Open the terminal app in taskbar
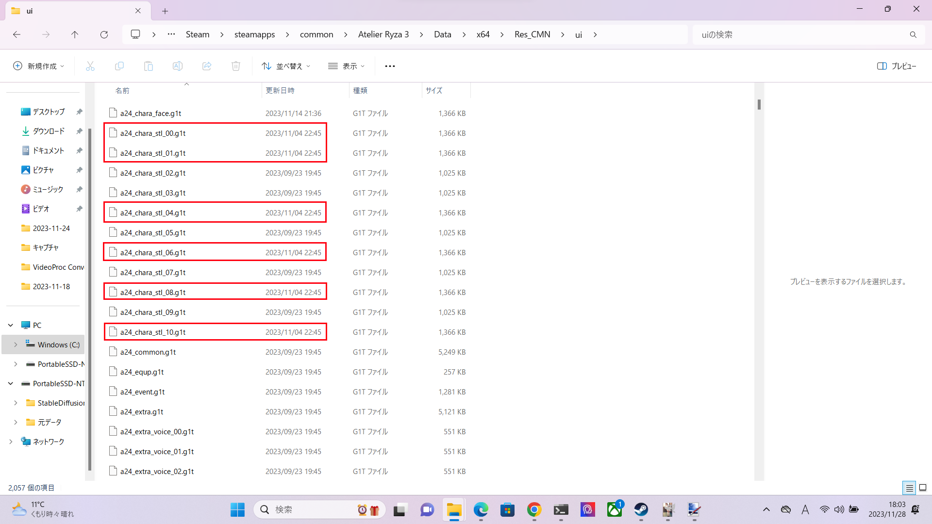 click(x=561, y=509)
